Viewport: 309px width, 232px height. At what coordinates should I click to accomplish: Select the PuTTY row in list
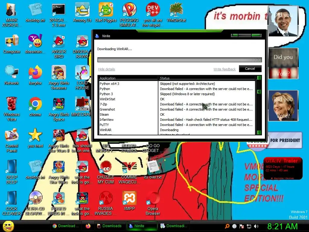177,125
